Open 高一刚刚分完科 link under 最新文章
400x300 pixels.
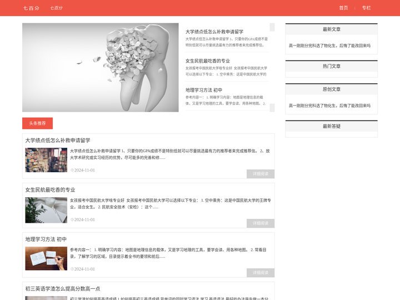coord(329,46)
